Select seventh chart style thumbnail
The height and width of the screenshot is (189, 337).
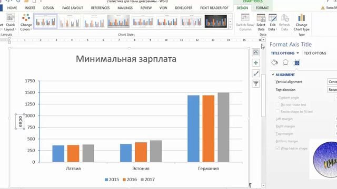191,21
